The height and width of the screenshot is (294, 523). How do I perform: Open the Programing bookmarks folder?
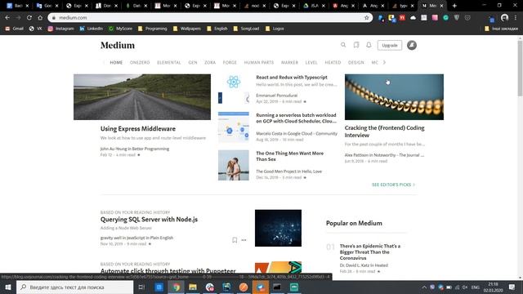[x=153, y=29]
